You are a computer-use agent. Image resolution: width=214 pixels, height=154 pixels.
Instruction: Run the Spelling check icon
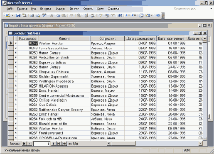44,15
